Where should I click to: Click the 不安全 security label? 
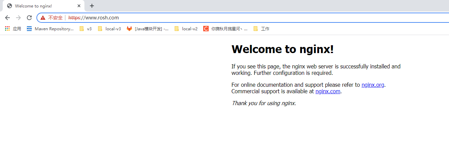click(55, 18)
